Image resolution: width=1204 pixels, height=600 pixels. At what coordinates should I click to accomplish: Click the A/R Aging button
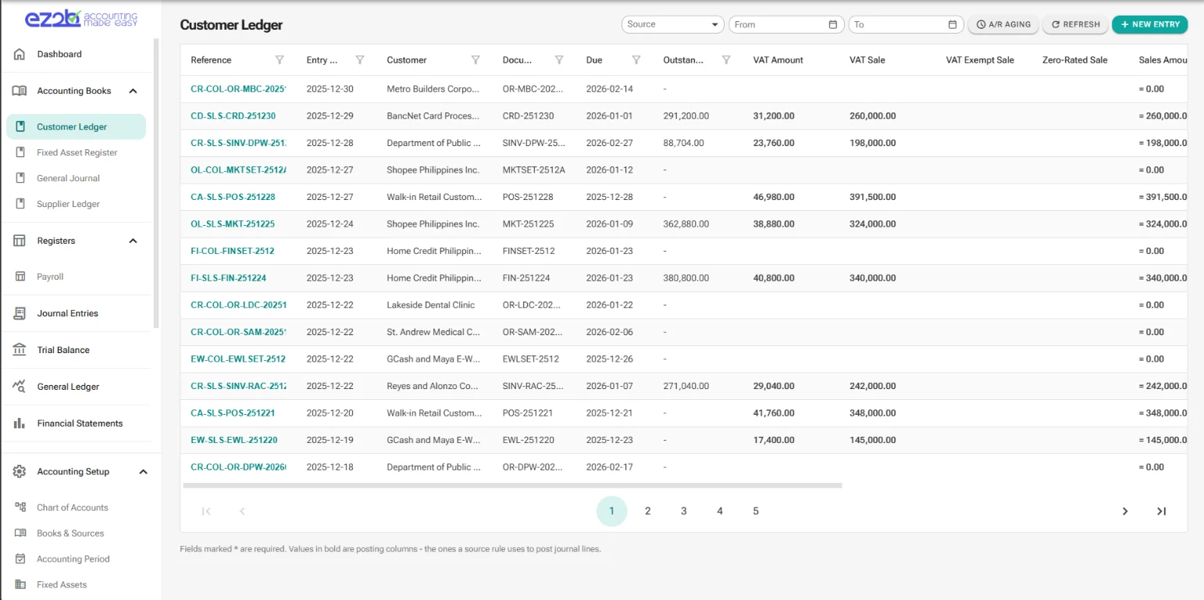point(1003,24)
